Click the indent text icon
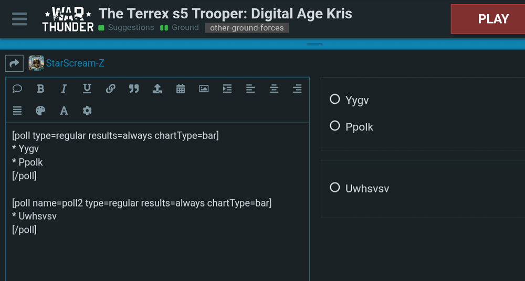Image resolution: width=525 pixels, height=281 pixels. pos(227,89)
